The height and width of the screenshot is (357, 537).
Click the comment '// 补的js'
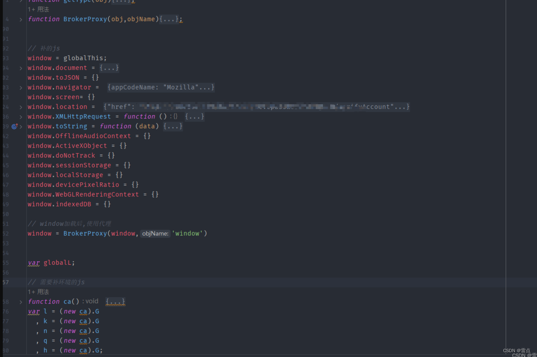[44, 48]
